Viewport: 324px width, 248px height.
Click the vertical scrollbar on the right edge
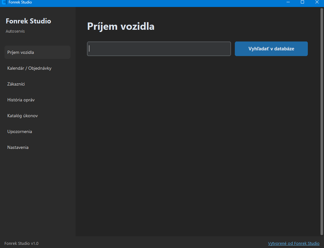click(x=322, y=122)
